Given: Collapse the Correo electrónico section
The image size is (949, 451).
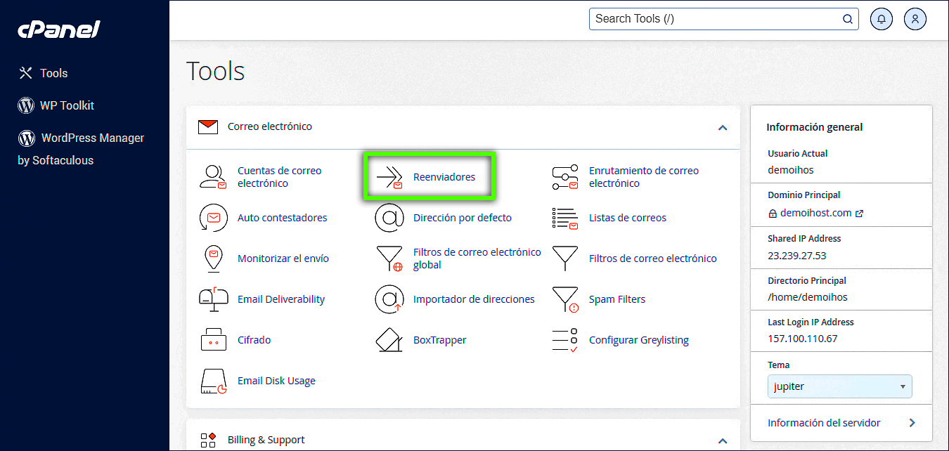Looking at the screenshot, I should coord(722,128).
